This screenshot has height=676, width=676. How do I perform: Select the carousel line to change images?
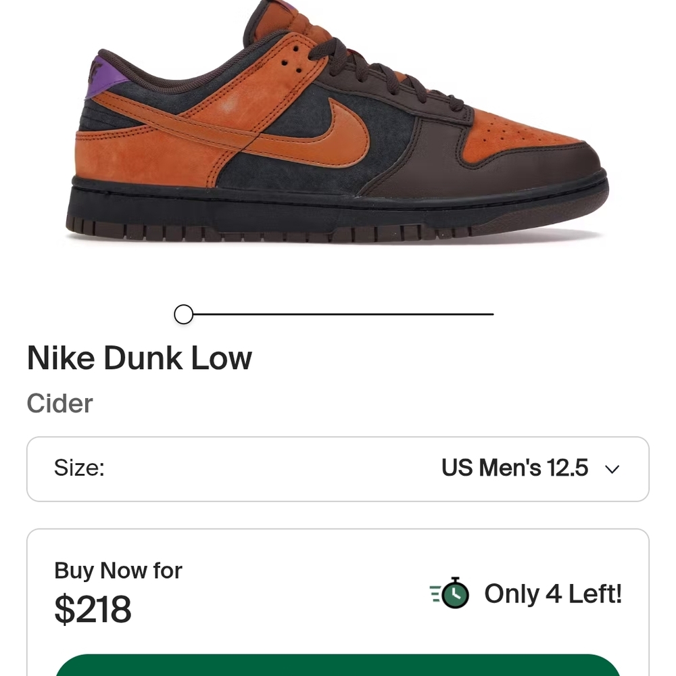(x=338, y=314)
